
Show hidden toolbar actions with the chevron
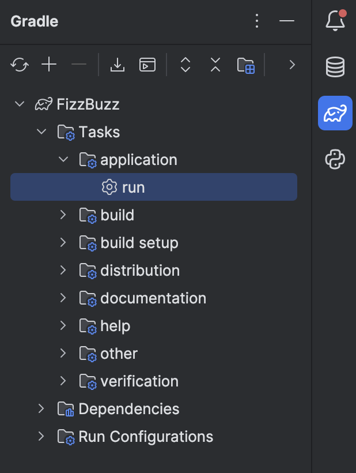pyautogui.click(x=292, y=65)
